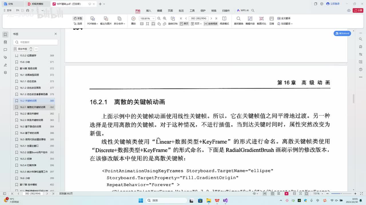Open the 插入 ribbon tab
Screen dimensions: 366x205
[149, 11]
